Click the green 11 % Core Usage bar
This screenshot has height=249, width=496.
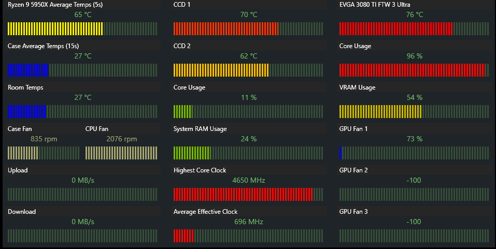click(x=248, y=111)
